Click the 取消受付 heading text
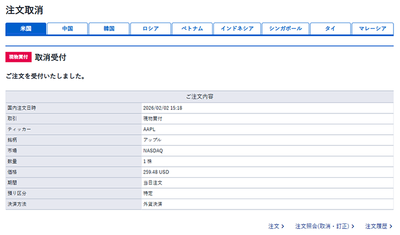The image size is (400, 235). 50,57
